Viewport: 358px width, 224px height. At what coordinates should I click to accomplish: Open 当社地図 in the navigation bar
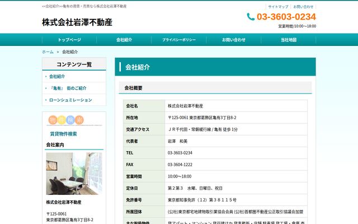point(289,40)
